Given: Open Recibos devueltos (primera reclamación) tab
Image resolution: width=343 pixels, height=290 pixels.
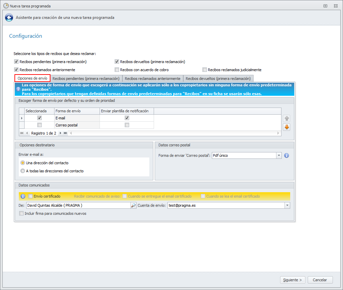Looking at the screenshot, I should [218, 79].
